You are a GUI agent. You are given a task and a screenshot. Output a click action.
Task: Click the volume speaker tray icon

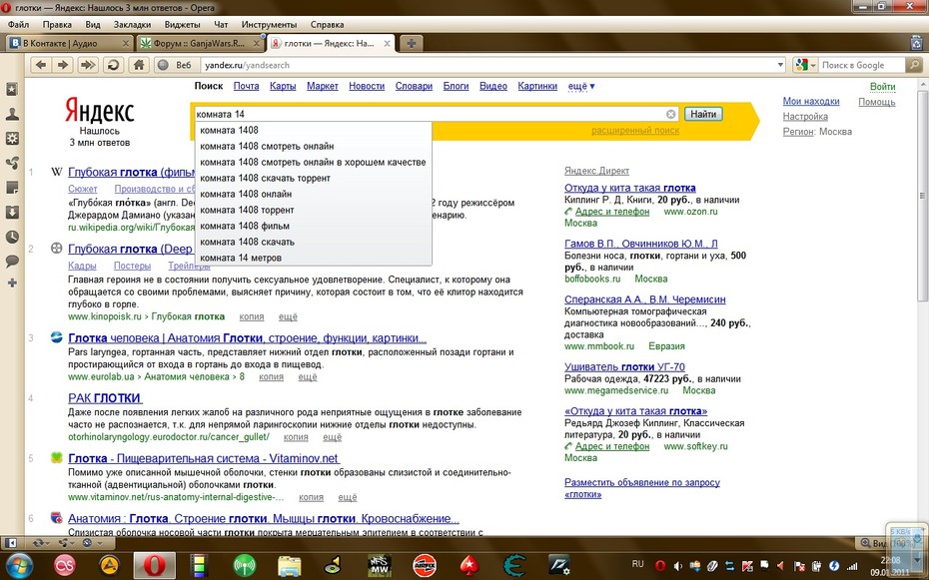(678, 566)
